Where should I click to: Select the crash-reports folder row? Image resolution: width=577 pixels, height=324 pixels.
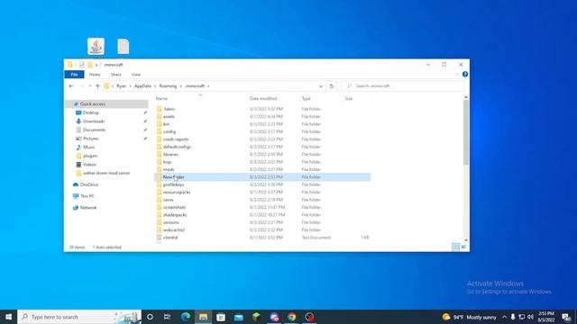coord(262,139)
